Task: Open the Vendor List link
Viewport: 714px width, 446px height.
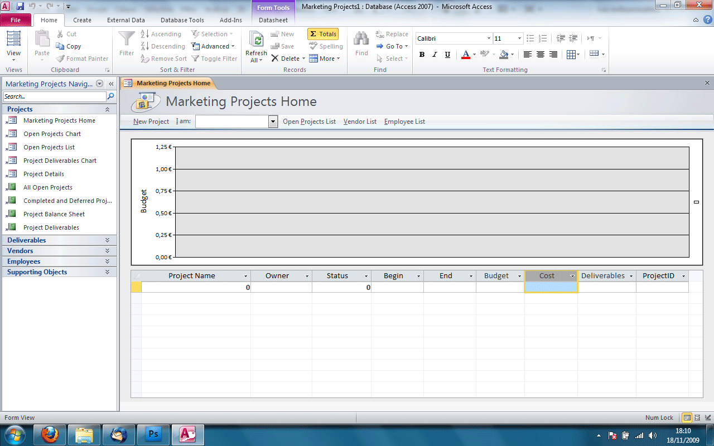Action: pyautogui.click(x=360, y=122)
